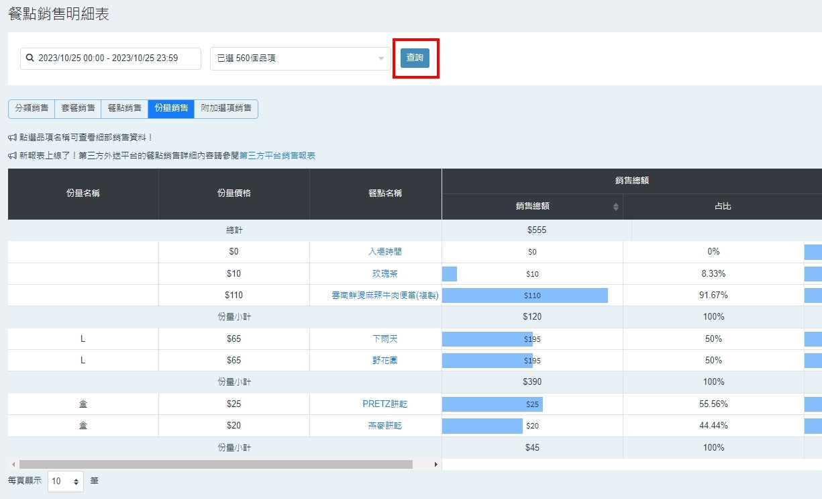View 臺南鮮燙麻辣牛肉便當 sales details
The width and height of the screenshot is (822, 499).
click(x=385, y=296)
